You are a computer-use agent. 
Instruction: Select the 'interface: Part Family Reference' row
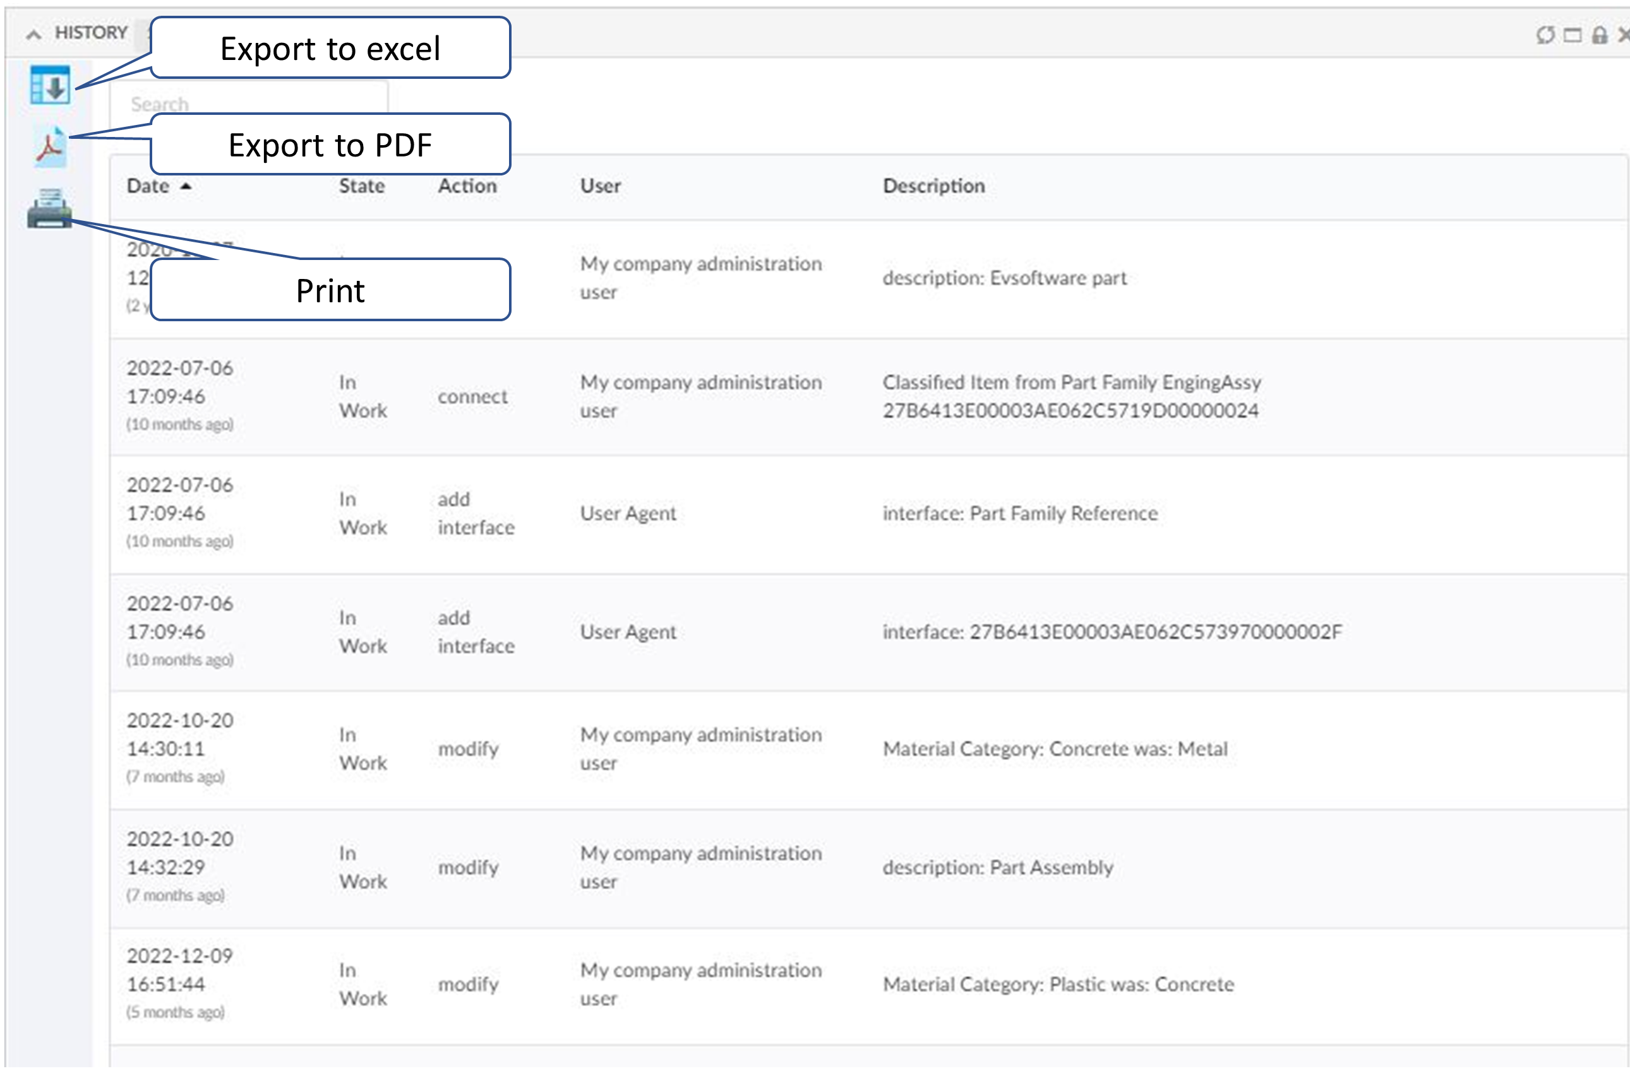pos(1019,514)
